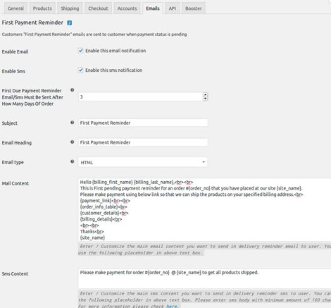The height and width of the screenshot is (308, 331).
Task: Click inside the Sms Content text area
Action: click(x=204, y=278)
